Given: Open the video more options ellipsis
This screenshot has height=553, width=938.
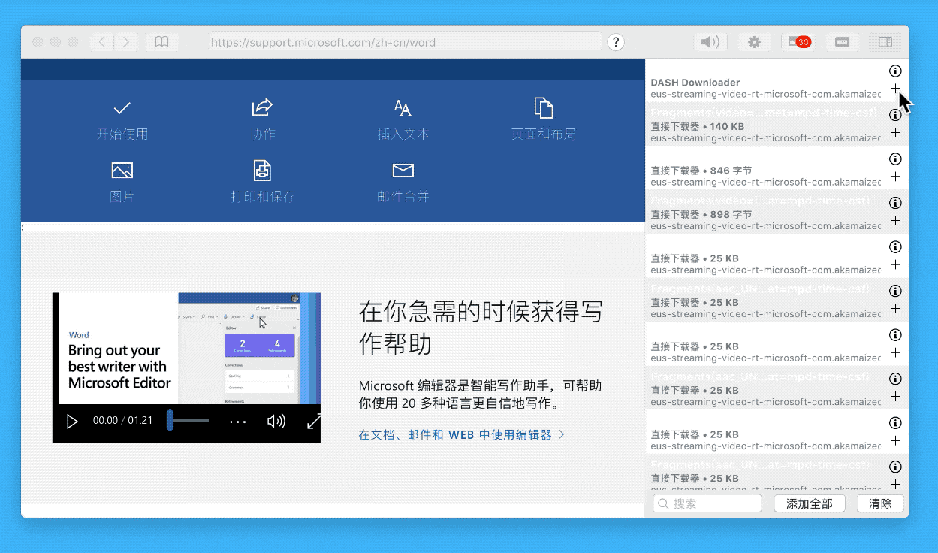Looking at the screenshot, I should [x=238, y=422].
